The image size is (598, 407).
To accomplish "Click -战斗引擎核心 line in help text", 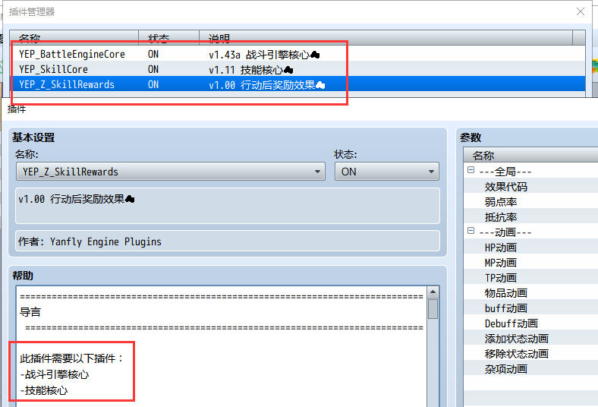I will (x=54, y=374).
